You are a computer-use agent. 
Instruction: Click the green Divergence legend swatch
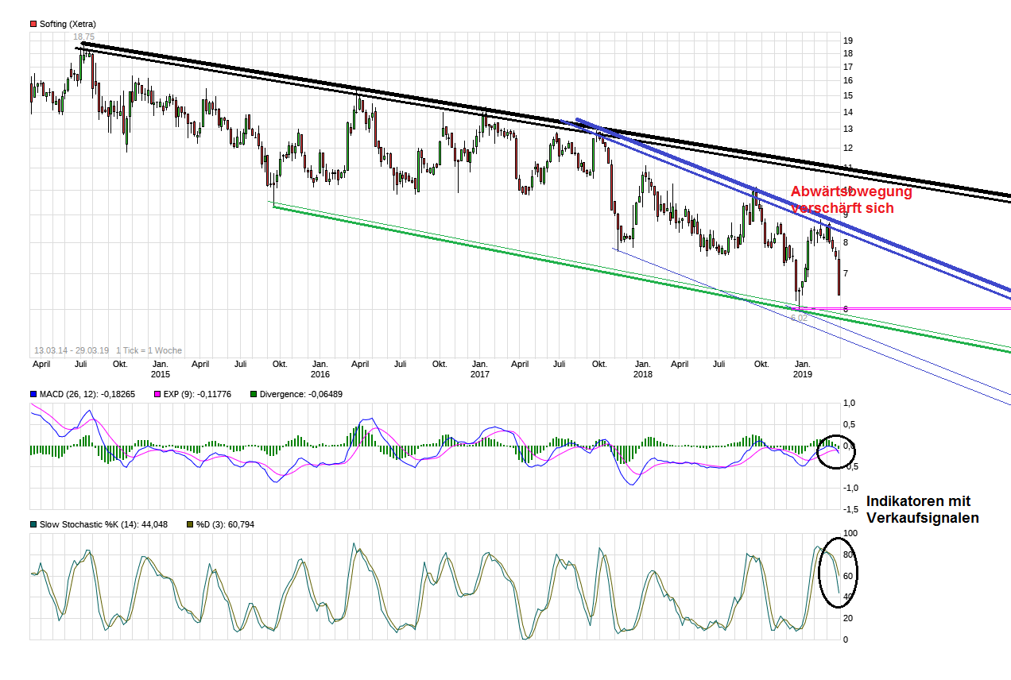click(x=254, y=393)
